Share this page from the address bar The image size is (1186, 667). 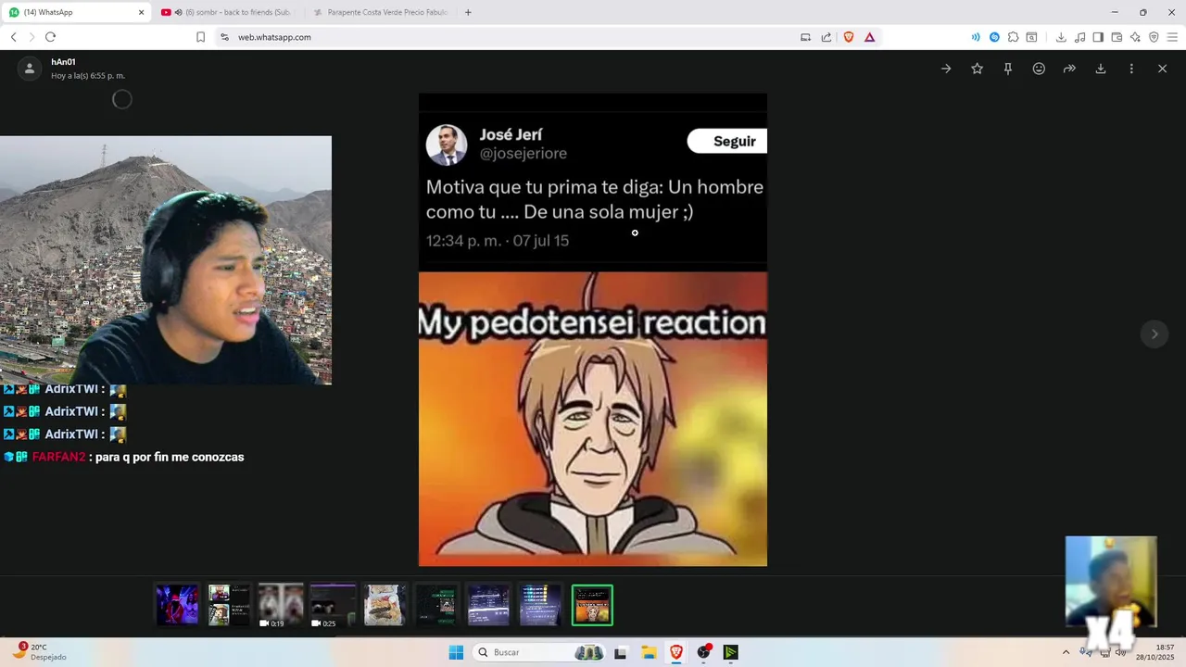[x=826, y=37]
